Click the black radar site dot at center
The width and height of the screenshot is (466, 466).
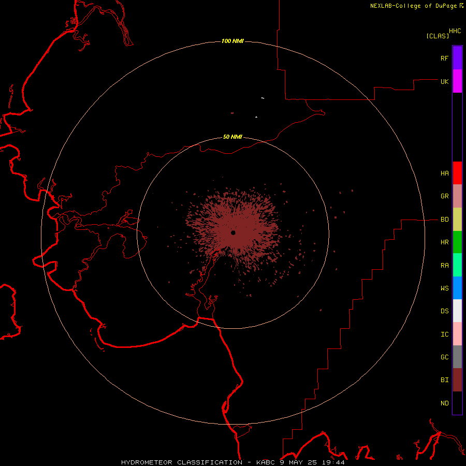(233, 232)
